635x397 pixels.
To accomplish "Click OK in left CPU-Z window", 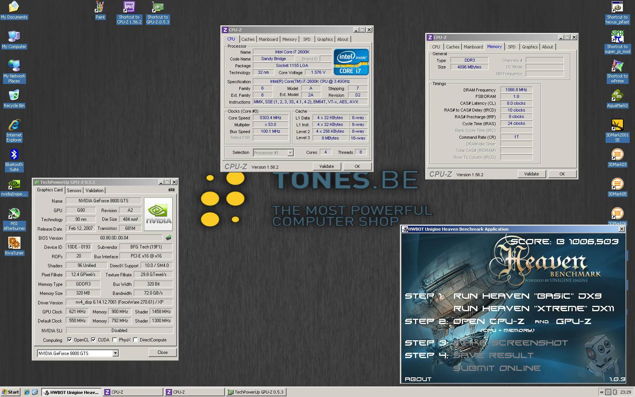I will tap(357, 166).
